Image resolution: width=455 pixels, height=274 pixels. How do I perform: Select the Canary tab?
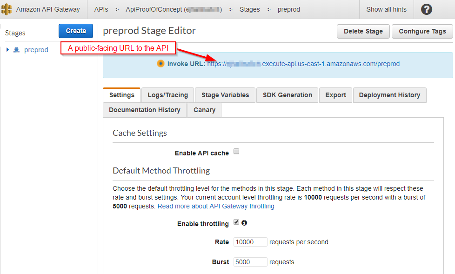click(204, 110)
